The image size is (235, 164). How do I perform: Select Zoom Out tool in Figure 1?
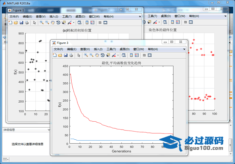click(47, 23)
